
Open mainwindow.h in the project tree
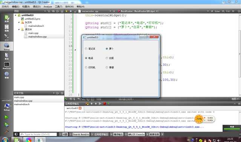pos(36,26)
